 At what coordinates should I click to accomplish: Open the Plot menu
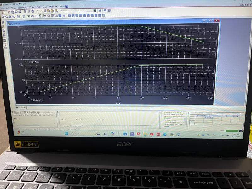click(x=38, y=7)
